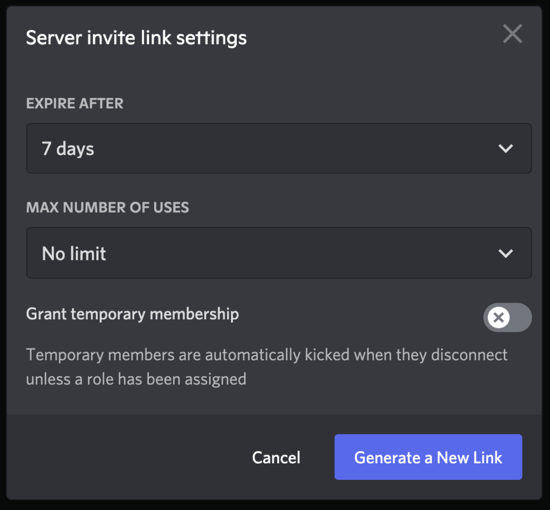
Task: Click the 7 days value field
Action: tap(67, 148)
